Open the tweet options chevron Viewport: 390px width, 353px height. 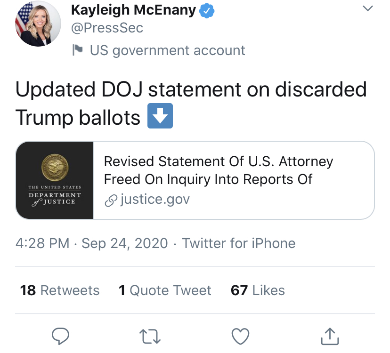(368, 9)
